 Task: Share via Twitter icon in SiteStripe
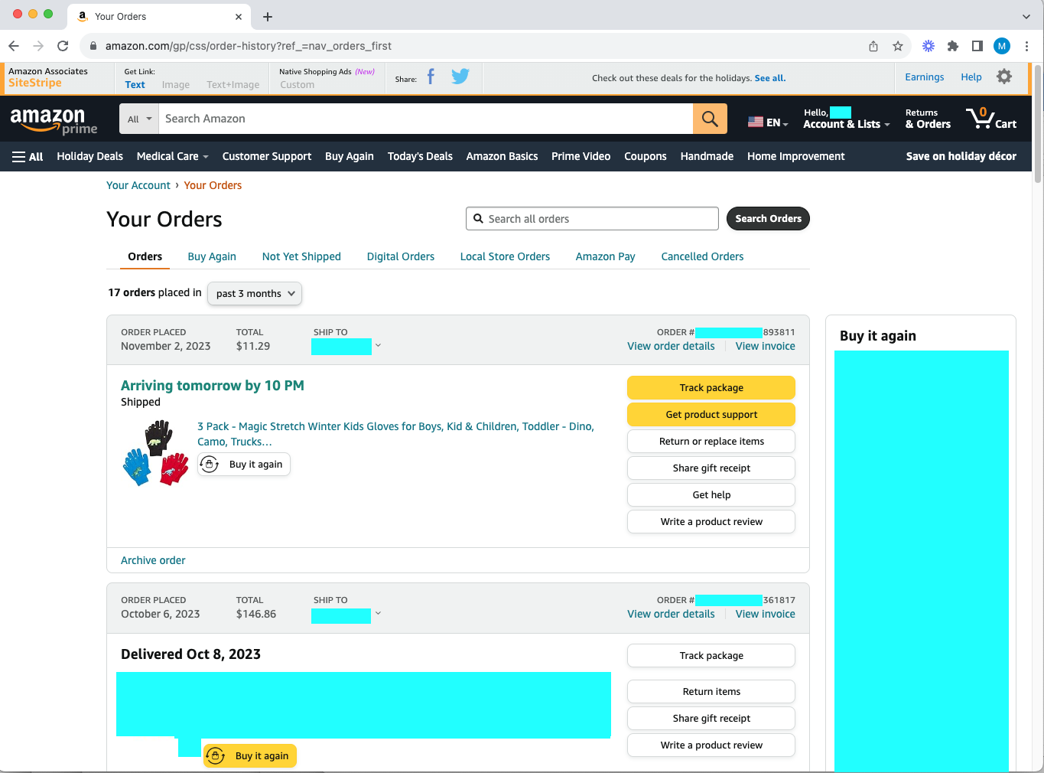pyautogui.click(x=460, y=77)
